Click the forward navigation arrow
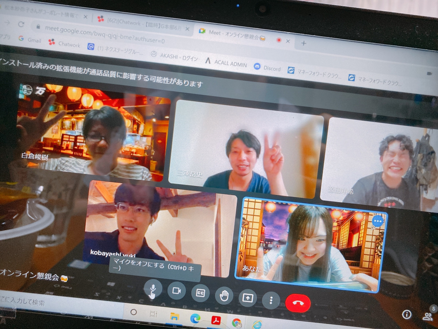438x329 pixels. click(7, 23)
